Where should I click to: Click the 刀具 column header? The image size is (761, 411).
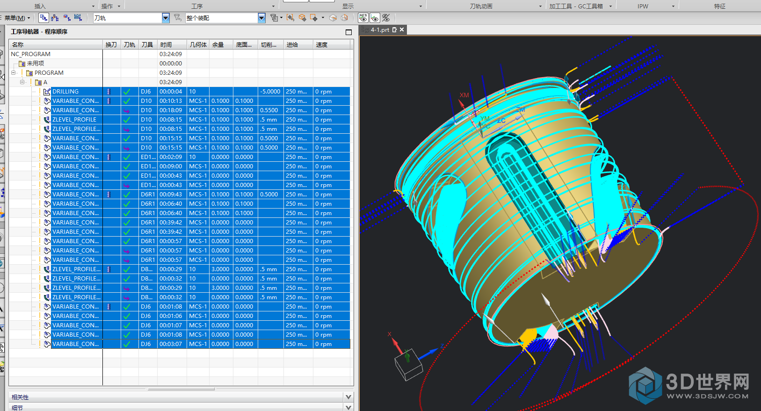coord(148,44)
